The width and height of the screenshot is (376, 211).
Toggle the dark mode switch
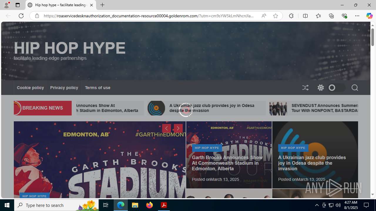337,88
